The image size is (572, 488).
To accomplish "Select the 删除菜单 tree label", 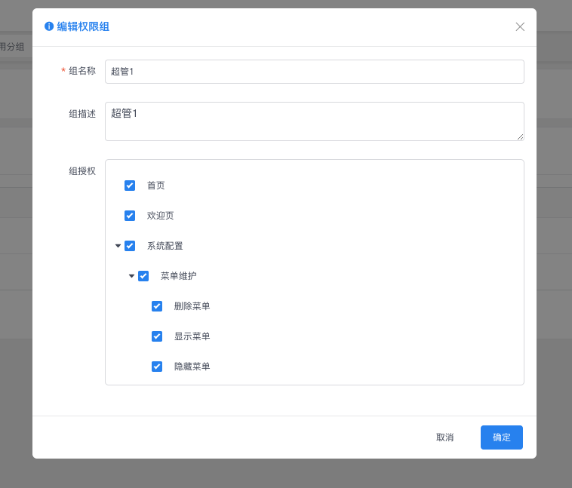I will point(192,306).
